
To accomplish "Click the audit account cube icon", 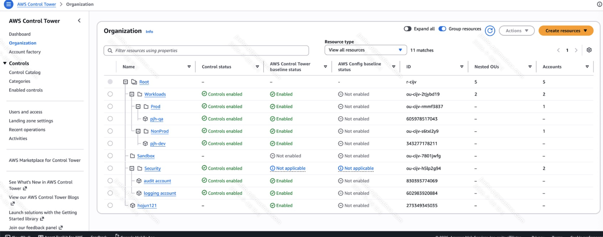I will (x=139, y=181).
